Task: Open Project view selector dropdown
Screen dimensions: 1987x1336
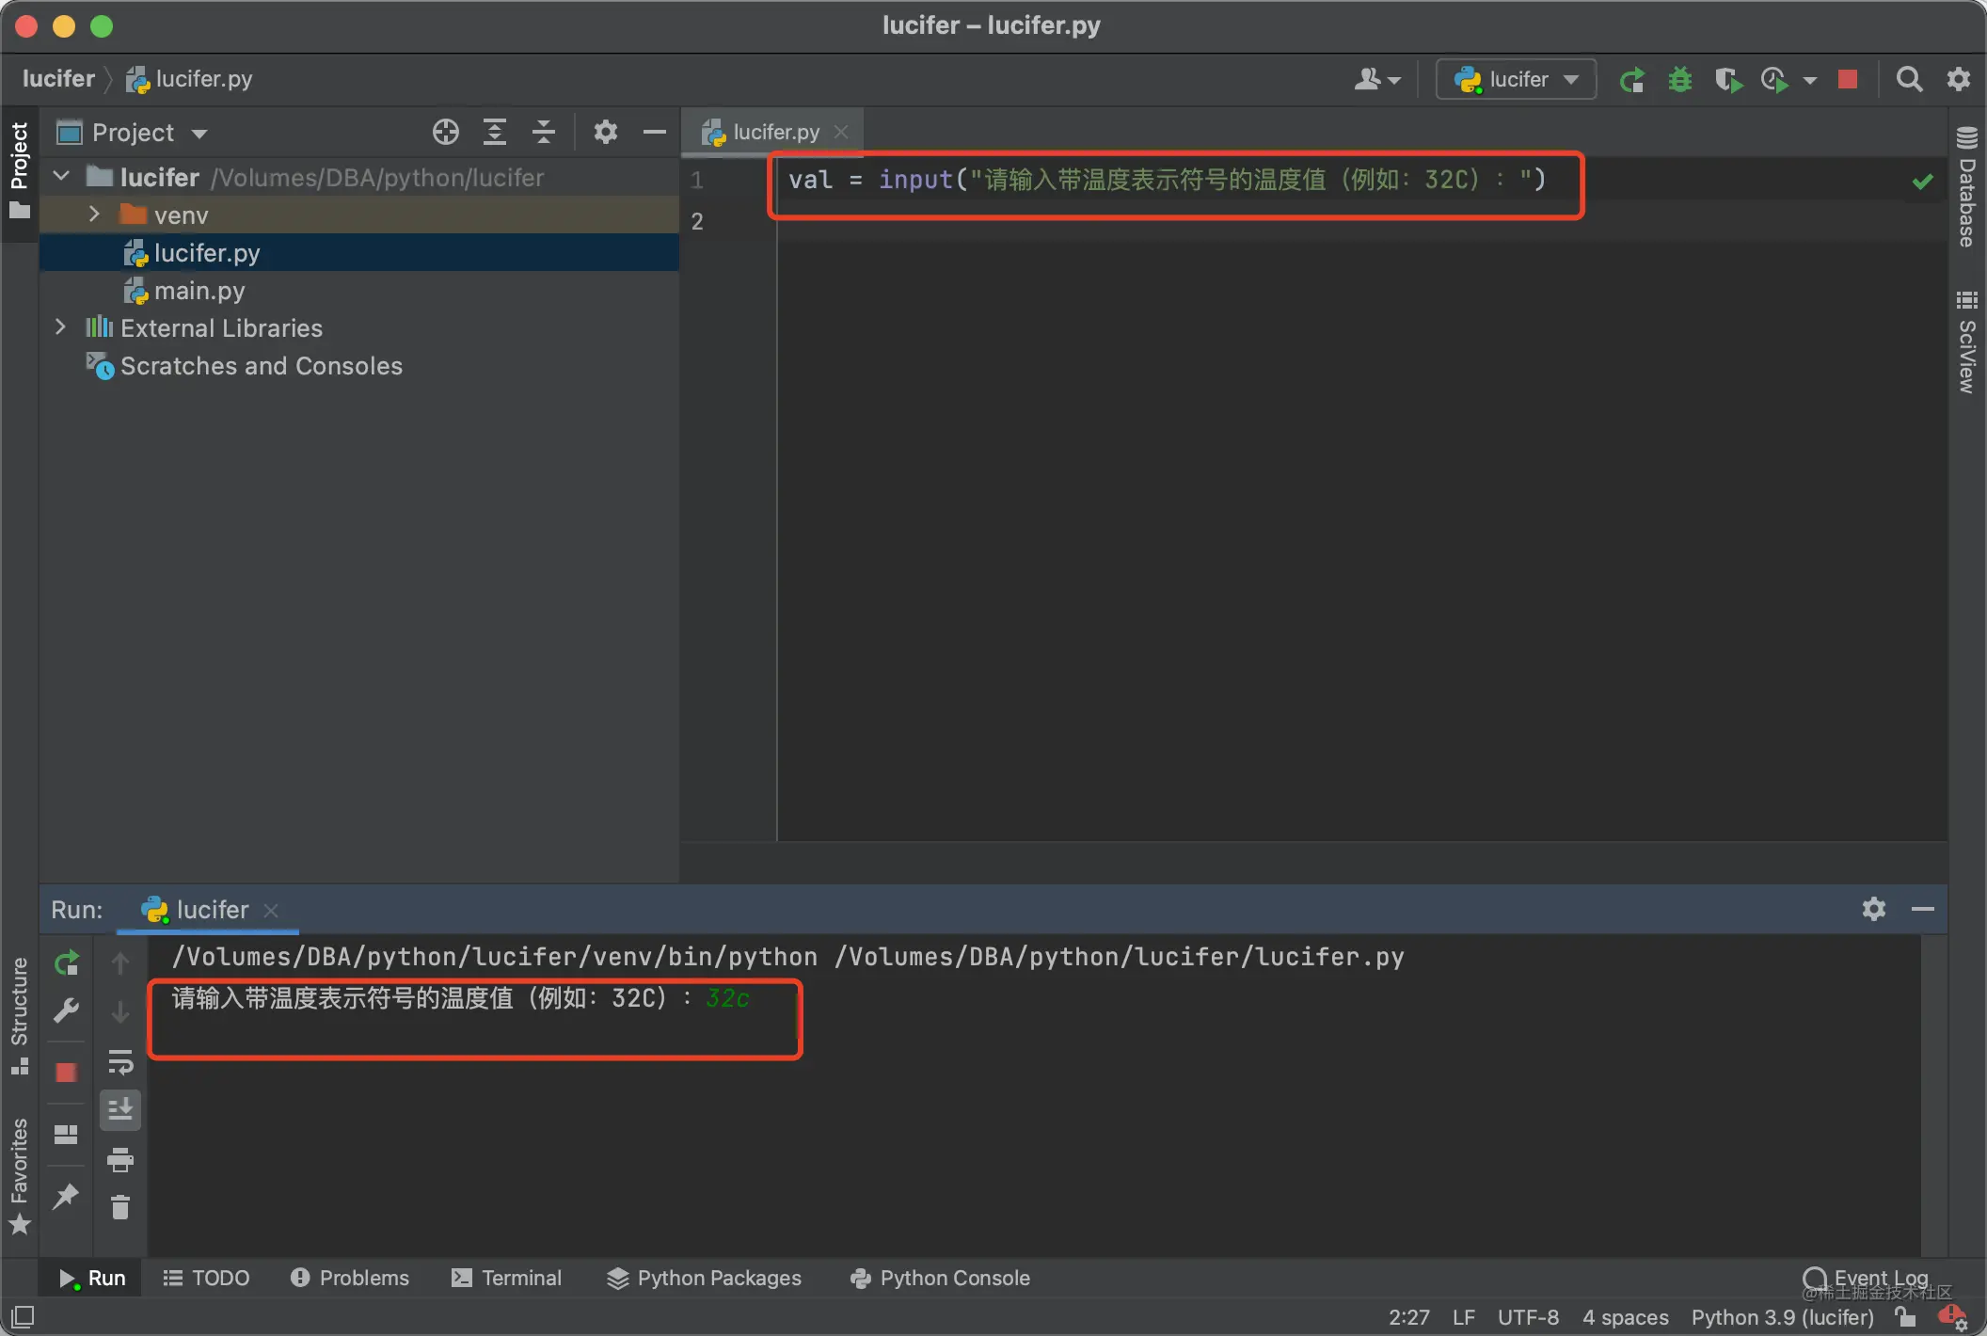Action: click(132, 133)
